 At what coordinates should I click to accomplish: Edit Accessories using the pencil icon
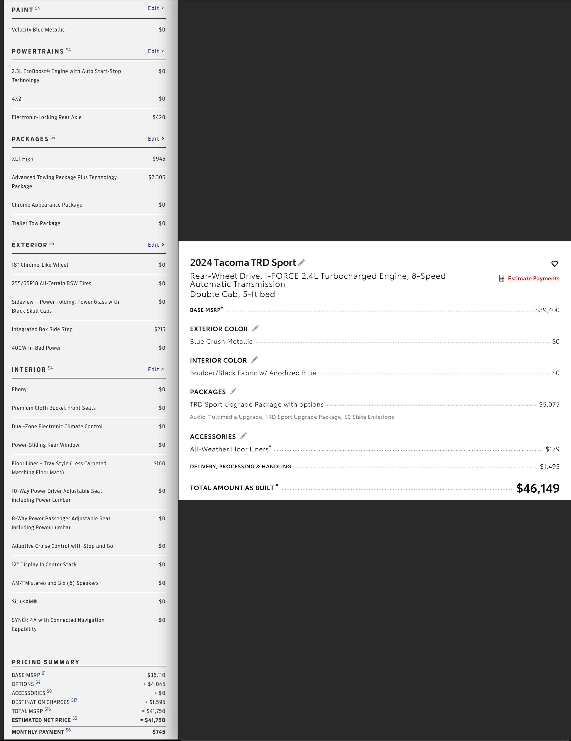(x=243, y=436)
